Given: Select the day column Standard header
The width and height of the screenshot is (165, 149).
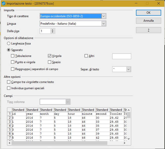Looking at the screenshot, I should click(x=61, y=110).
